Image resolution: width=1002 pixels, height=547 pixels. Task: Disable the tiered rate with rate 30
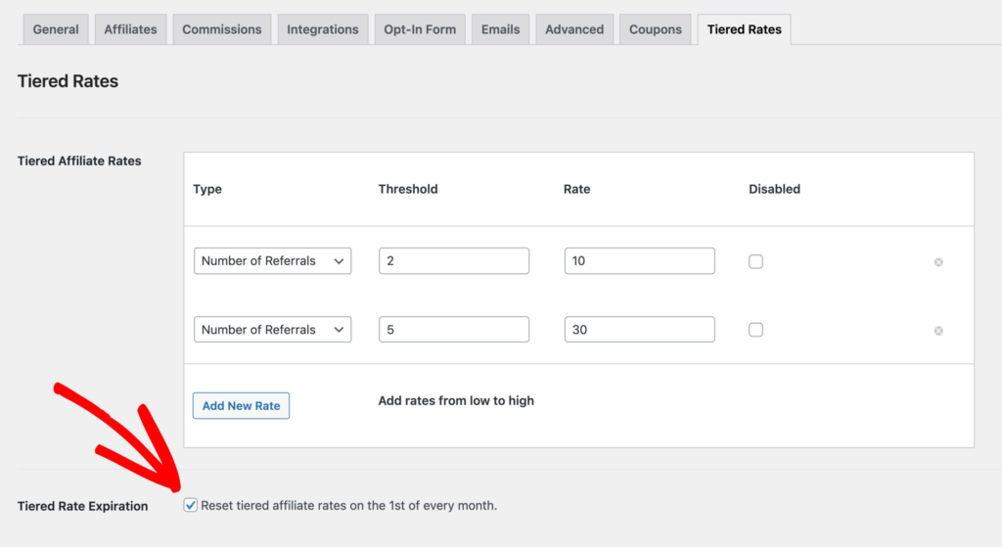755,330
